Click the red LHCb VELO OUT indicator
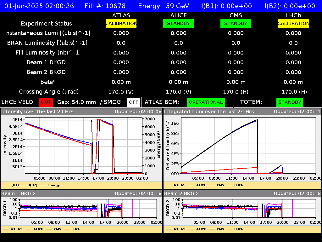This screenshot has width=322, height=242. pos(46,102)
